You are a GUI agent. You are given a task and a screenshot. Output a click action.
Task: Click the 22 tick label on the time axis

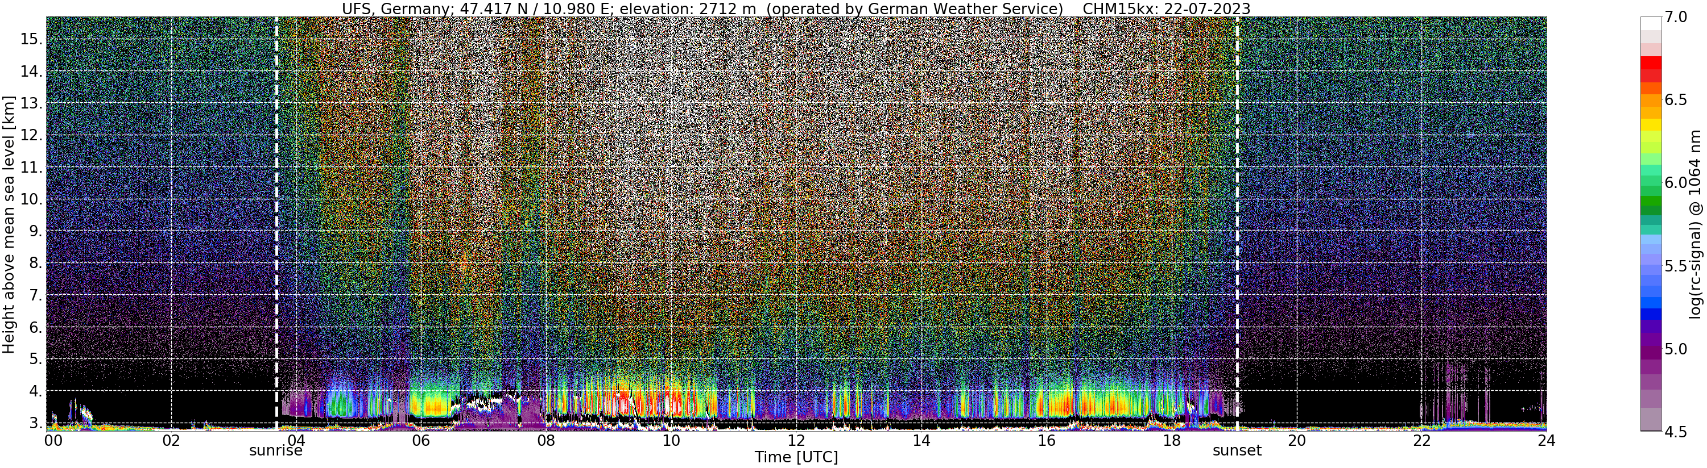[x=1421, y=440]
